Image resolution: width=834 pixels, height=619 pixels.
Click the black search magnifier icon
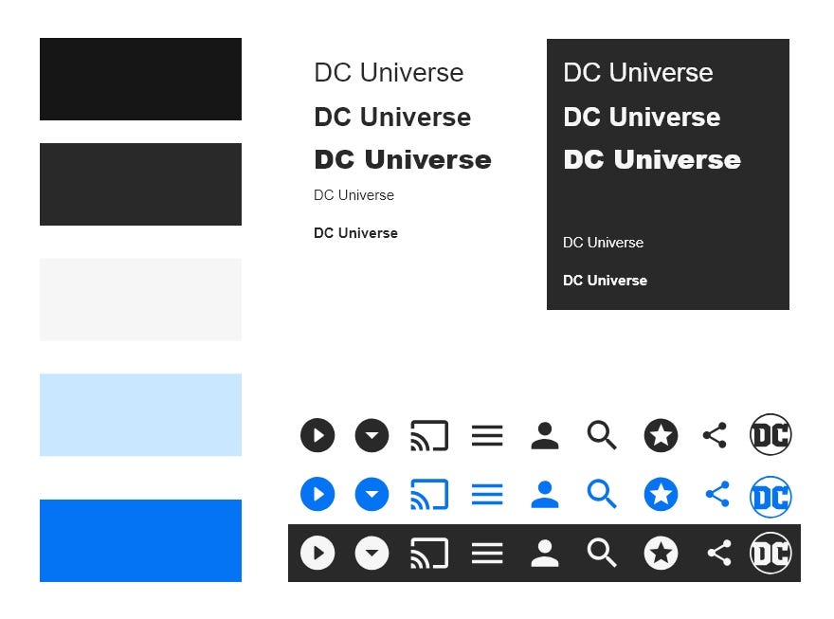[x=602, y=435]
